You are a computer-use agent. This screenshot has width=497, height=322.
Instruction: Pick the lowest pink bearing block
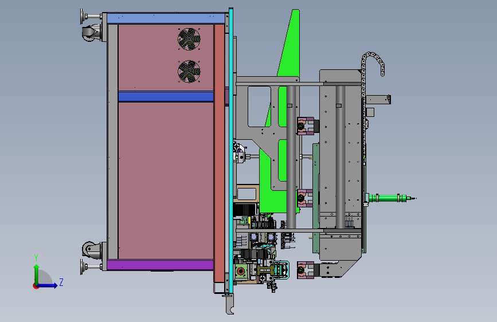tap(306, 270)
